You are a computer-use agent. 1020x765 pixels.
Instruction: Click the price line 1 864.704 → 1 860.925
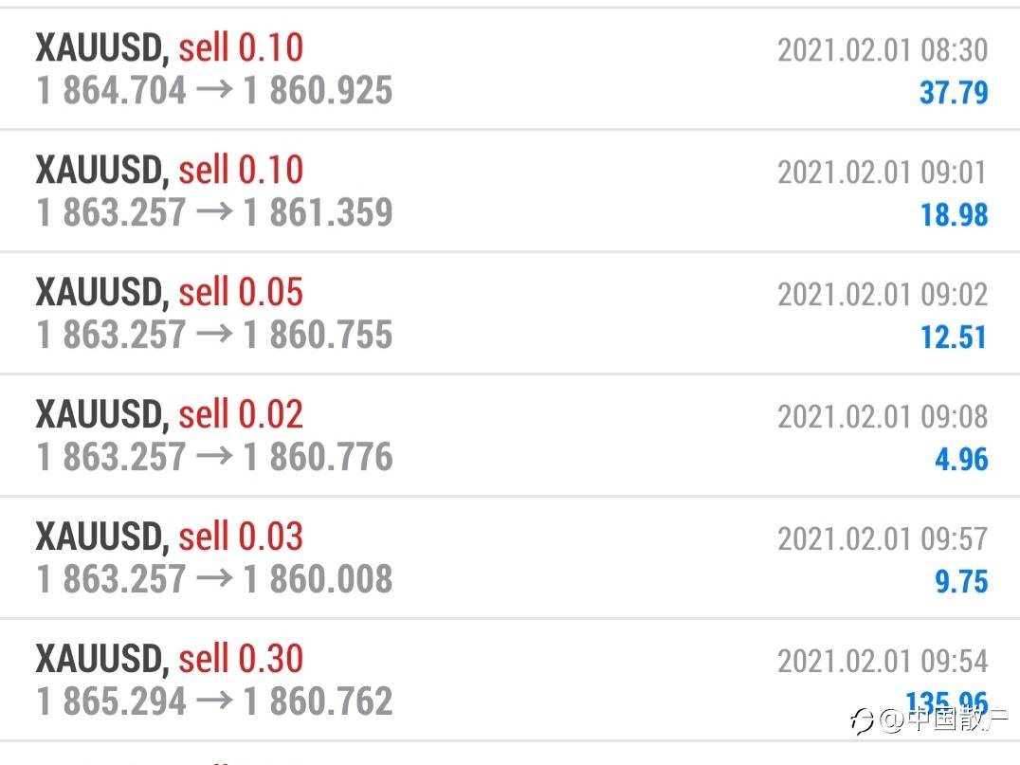pyautogui.click(x=214, y=90)
